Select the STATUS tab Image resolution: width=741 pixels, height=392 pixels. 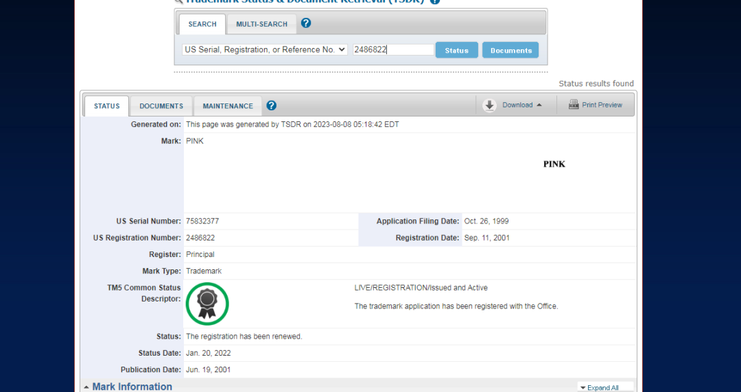point(107,106)
